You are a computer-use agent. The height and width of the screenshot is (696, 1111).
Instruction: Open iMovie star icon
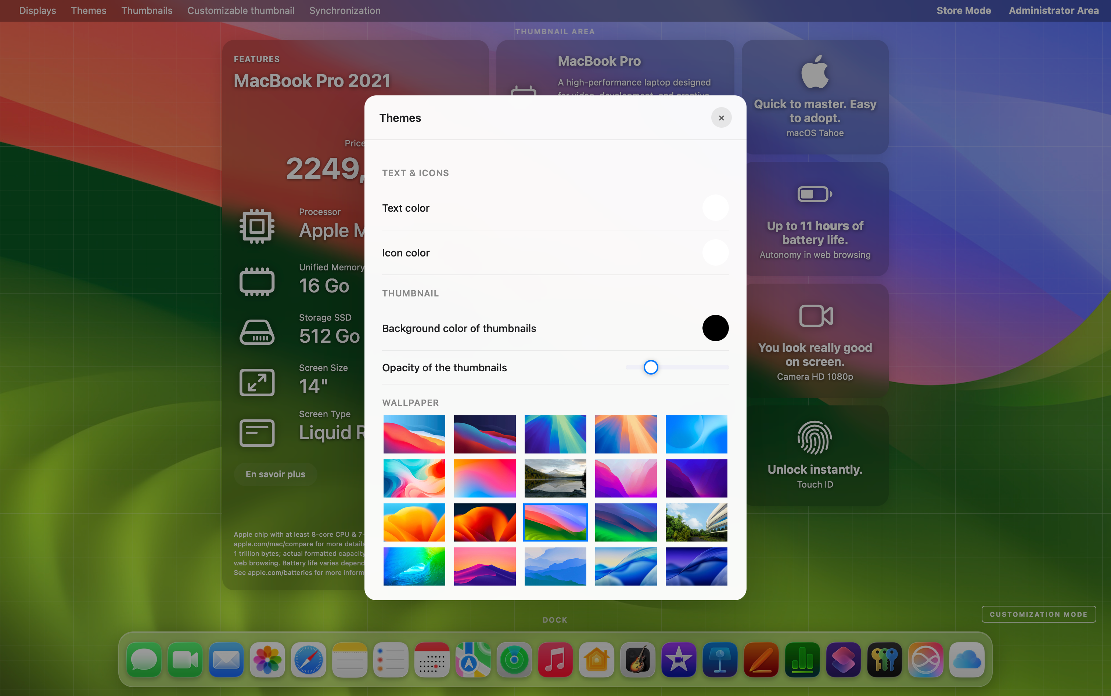point(679,660)
